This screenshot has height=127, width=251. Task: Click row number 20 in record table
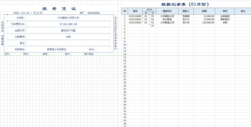click(x=125, y=73)
